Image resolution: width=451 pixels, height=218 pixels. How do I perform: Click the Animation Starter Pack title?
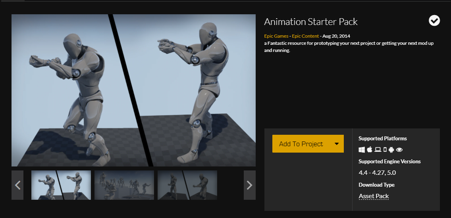310,22
